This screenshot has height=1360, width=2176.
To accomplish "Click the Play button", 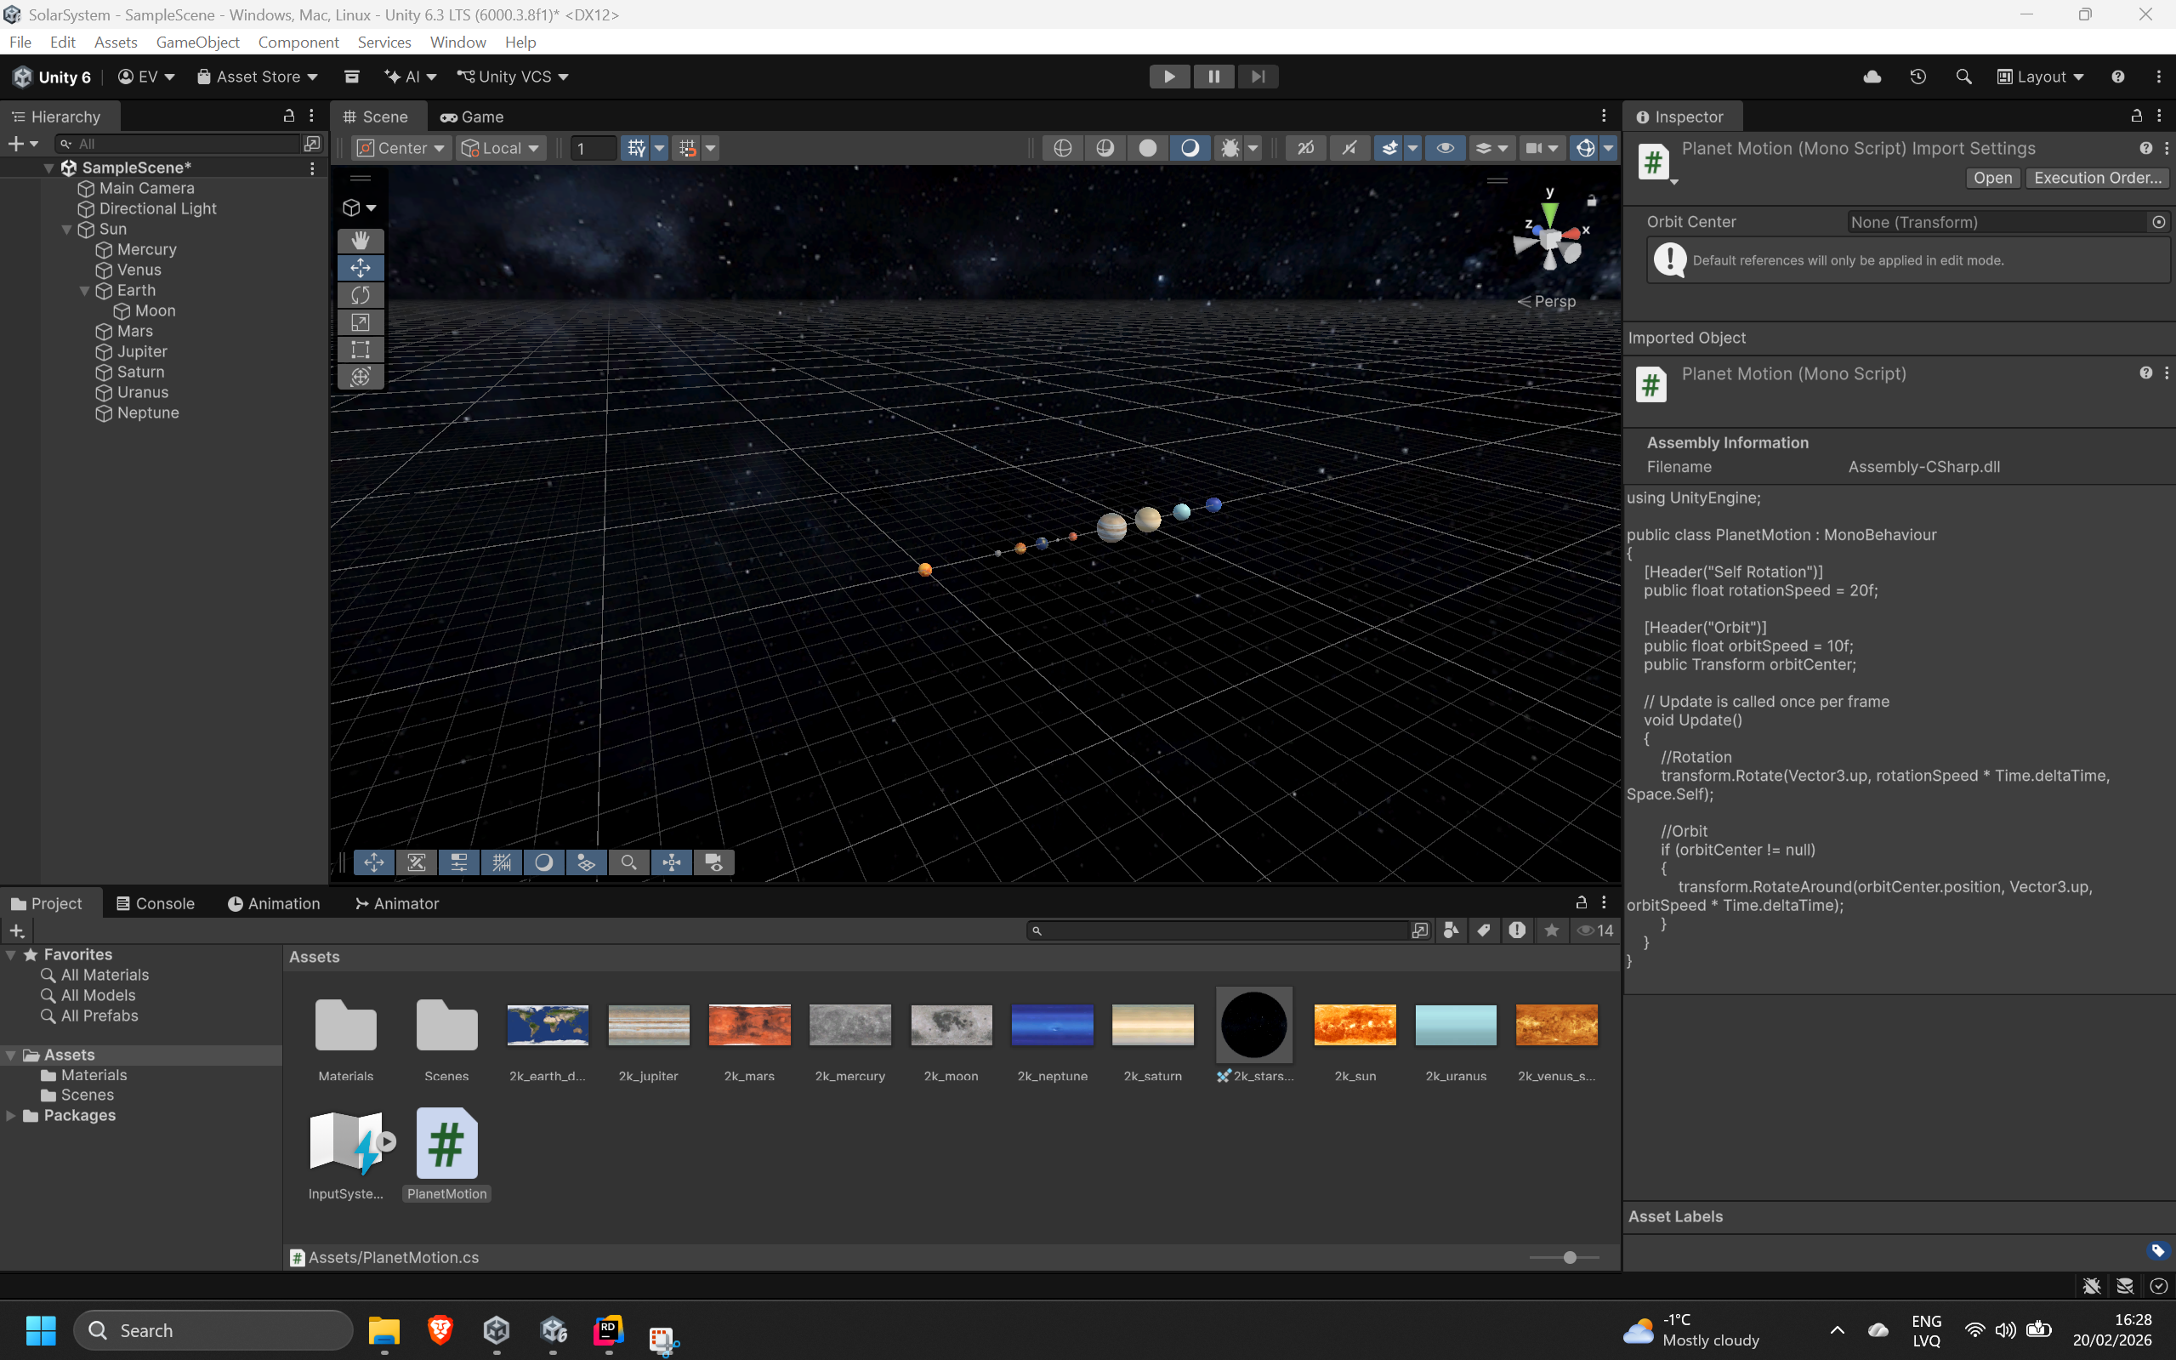I will (1169, 77).
